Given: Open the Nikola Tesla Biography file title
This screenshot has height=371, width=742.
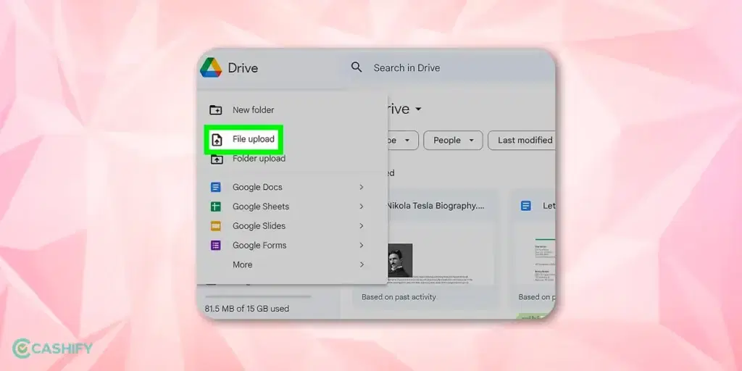Looking at the screenshot, I should (435, 206).
